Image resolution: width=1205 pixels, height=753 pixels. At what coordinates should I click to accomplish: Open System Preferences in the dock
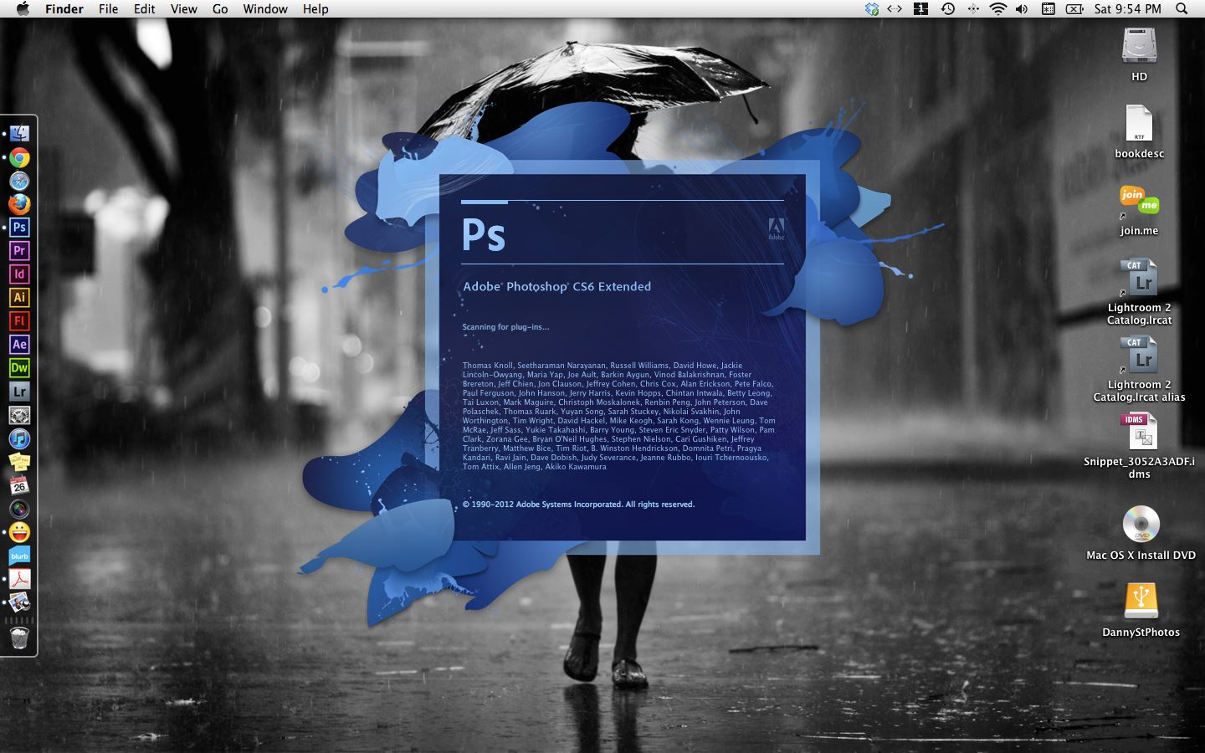pos(19,415)
